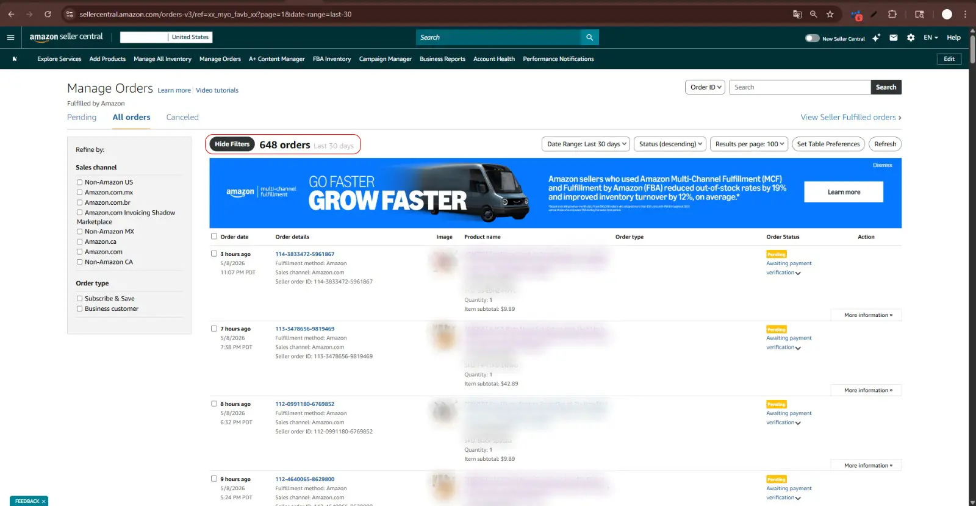Open the FBA Inventory menu
The height and width of the screenshot is (506, 976).
coord(332,59)
